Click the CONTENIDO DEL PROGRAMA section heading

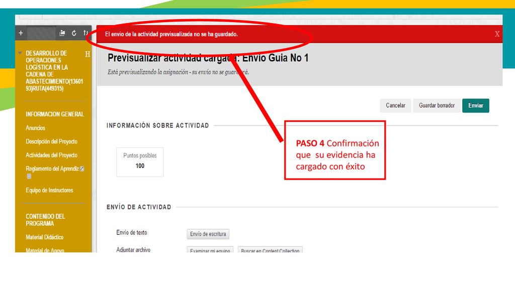45,220
